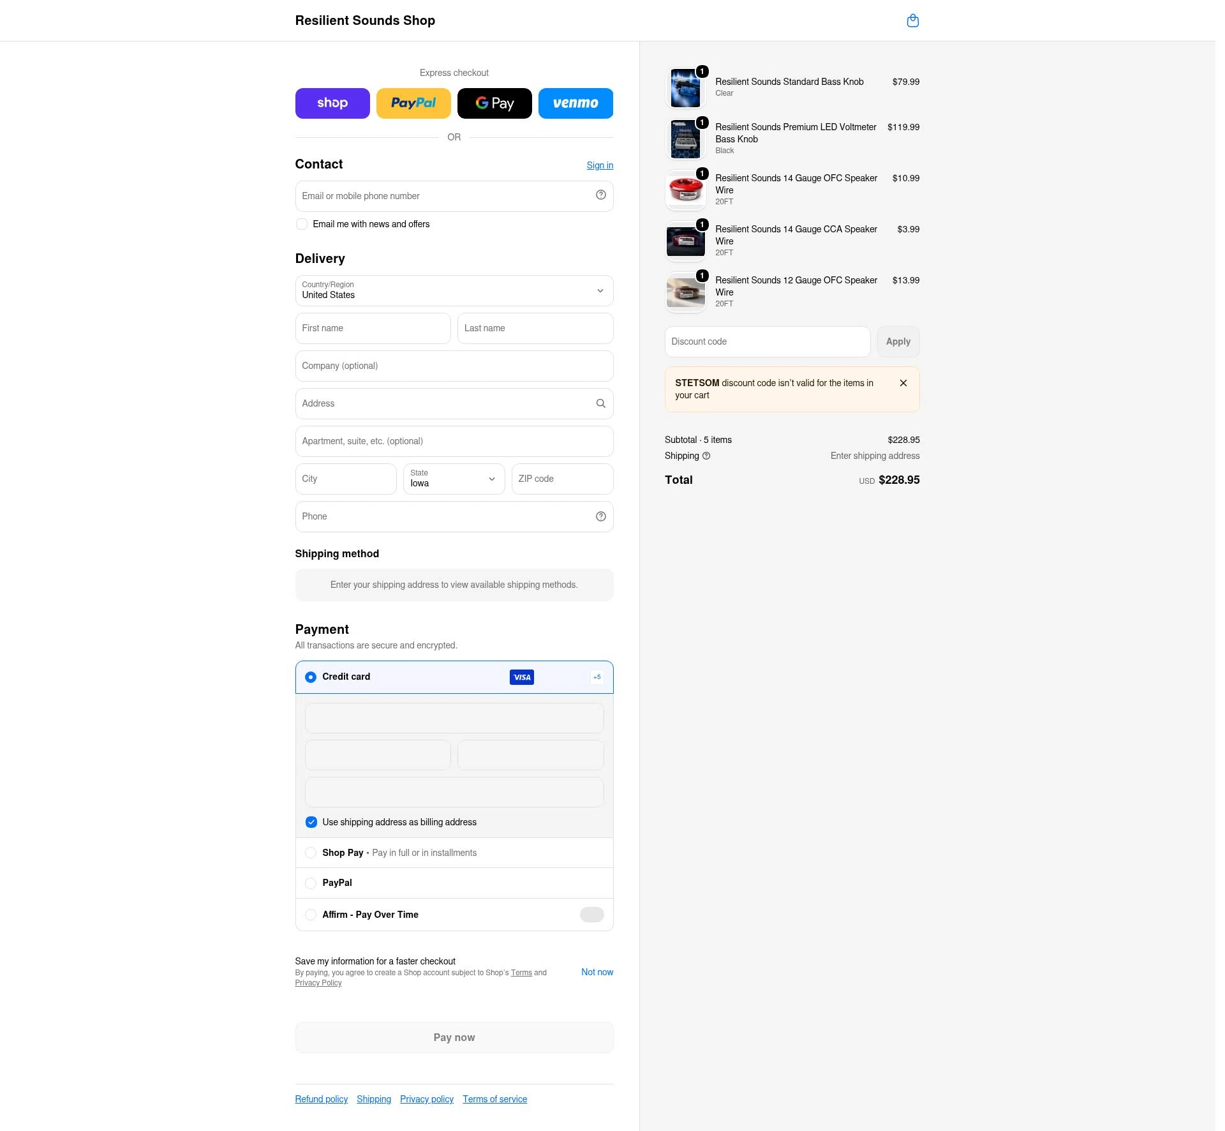Click the Visa card logo
This screenshot has width=1225, height=1131.
coord(522,677)
